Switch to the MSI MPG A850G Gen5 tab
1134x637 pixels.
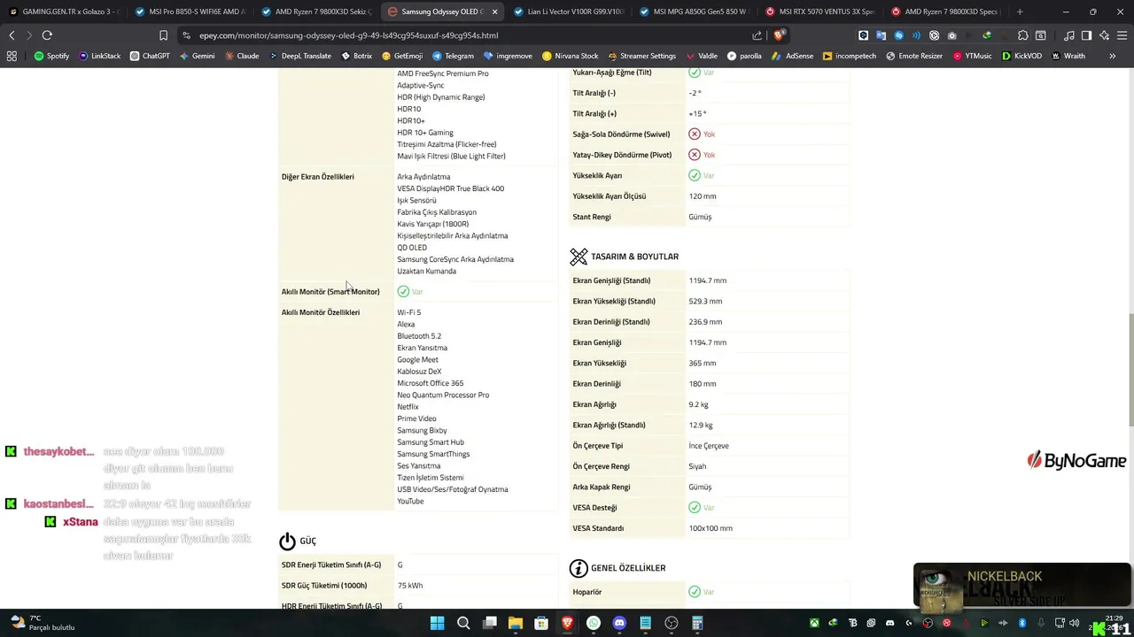(695, 12)
